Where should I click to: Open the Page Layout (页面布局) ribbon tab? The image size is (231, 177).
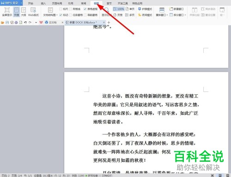click(57, 3)
